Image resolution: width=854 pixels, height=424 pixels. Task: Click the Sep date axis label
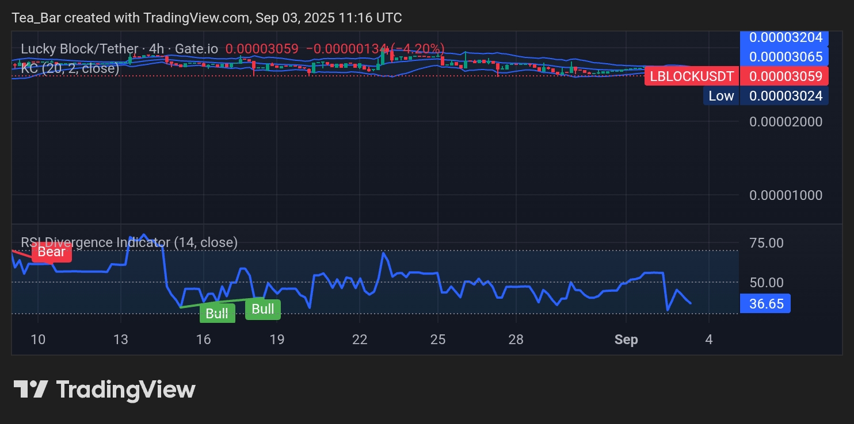[x=626, y=340]
